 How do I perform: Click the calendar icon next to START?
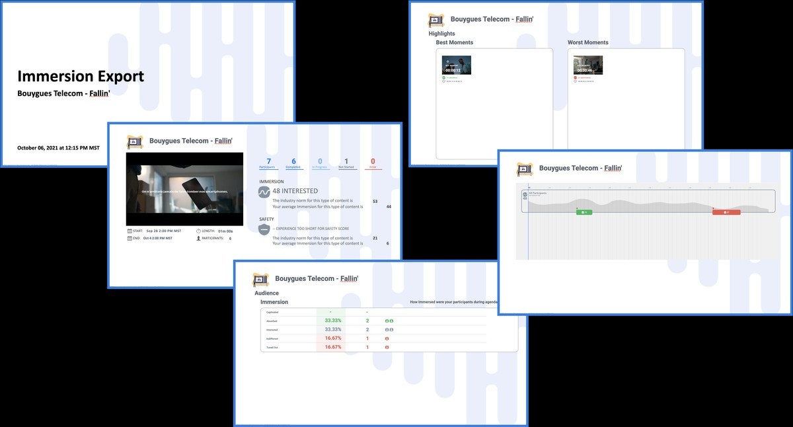[129, 231]
